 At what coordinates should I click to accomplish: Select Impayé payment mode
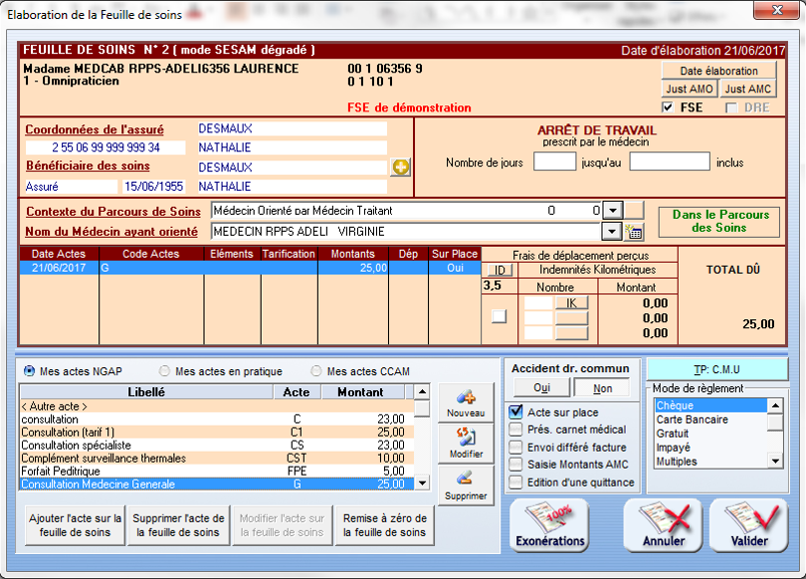710,448
